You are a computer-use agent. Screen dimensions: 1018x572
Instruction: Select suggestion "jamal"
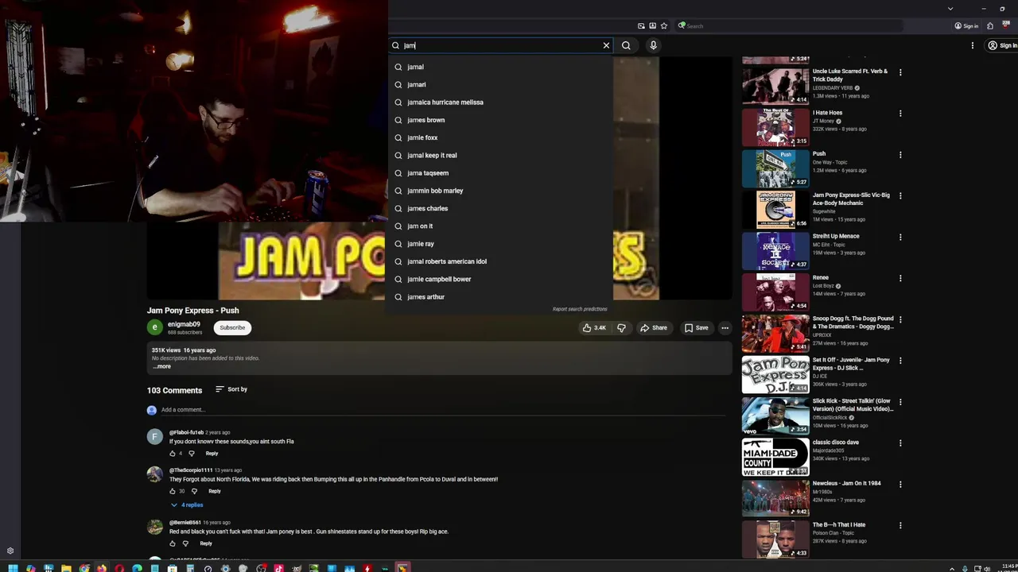point(500,67)
